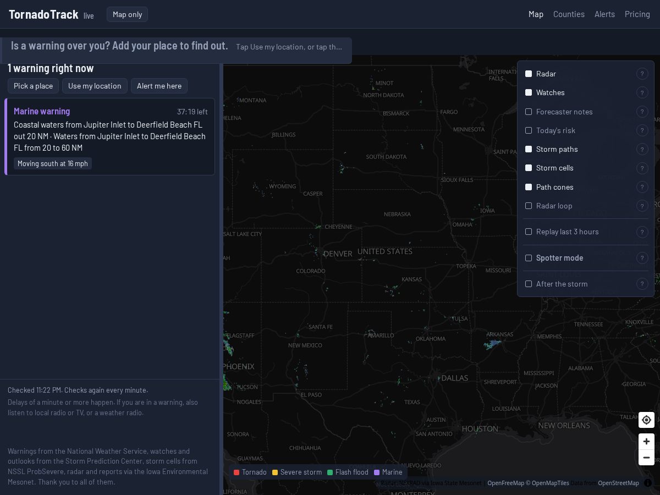The height and width of the screenshot is (495, 660).
Task: Open help for Watches layer
Action: 642,92
